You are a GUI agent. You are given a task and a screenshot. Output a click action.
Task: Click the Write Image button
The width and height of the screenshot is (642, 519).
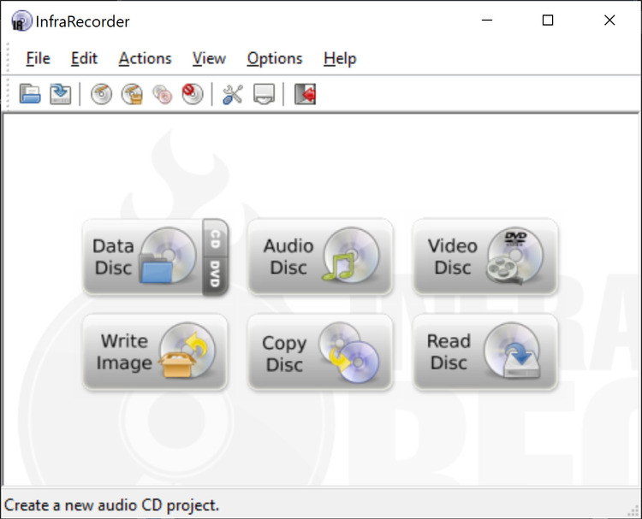(155, 351)
